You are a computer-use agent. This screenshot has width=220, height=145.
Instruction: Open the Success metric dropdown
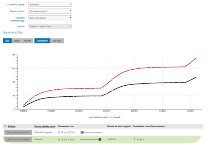(x=50, y=11)
